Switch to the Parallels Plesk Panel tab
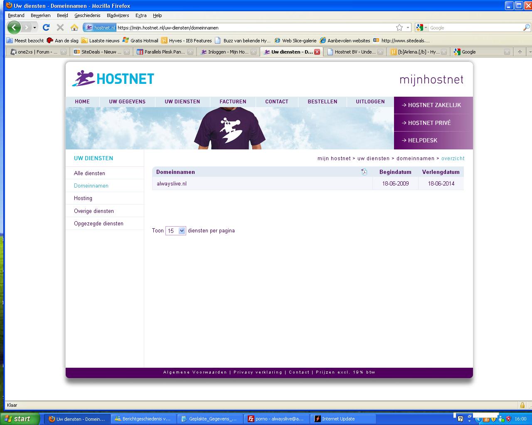The image size is (532, 425). tap(165, 52)
